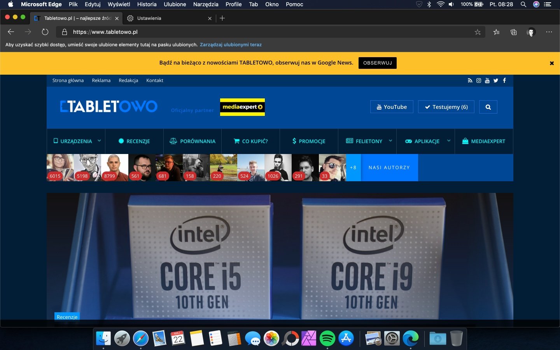560x350 pixels.
Task: Open the Ulubione menu
Action: click(175, 4)
